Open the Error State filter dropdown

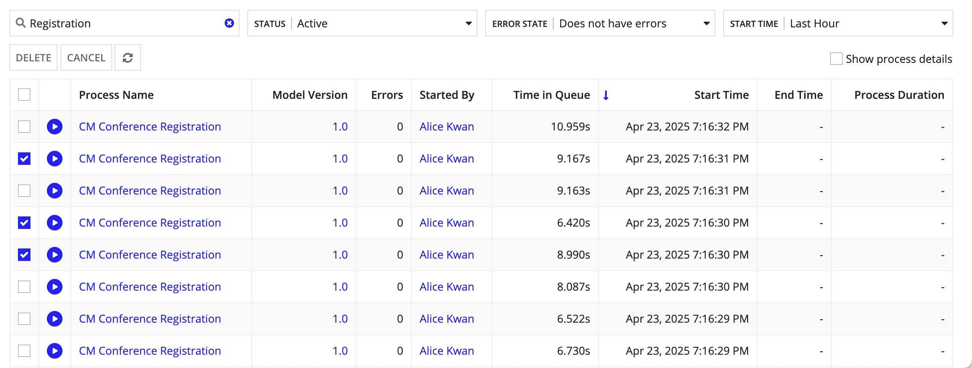pyautogui.click(x=600, y=23)
